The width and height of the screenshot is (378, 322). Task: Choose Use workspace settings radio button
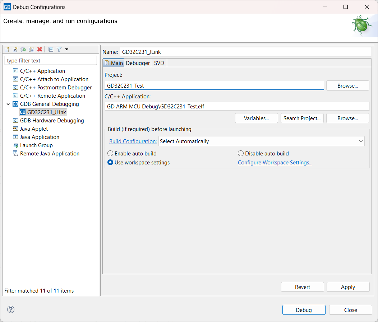point(111,163)
